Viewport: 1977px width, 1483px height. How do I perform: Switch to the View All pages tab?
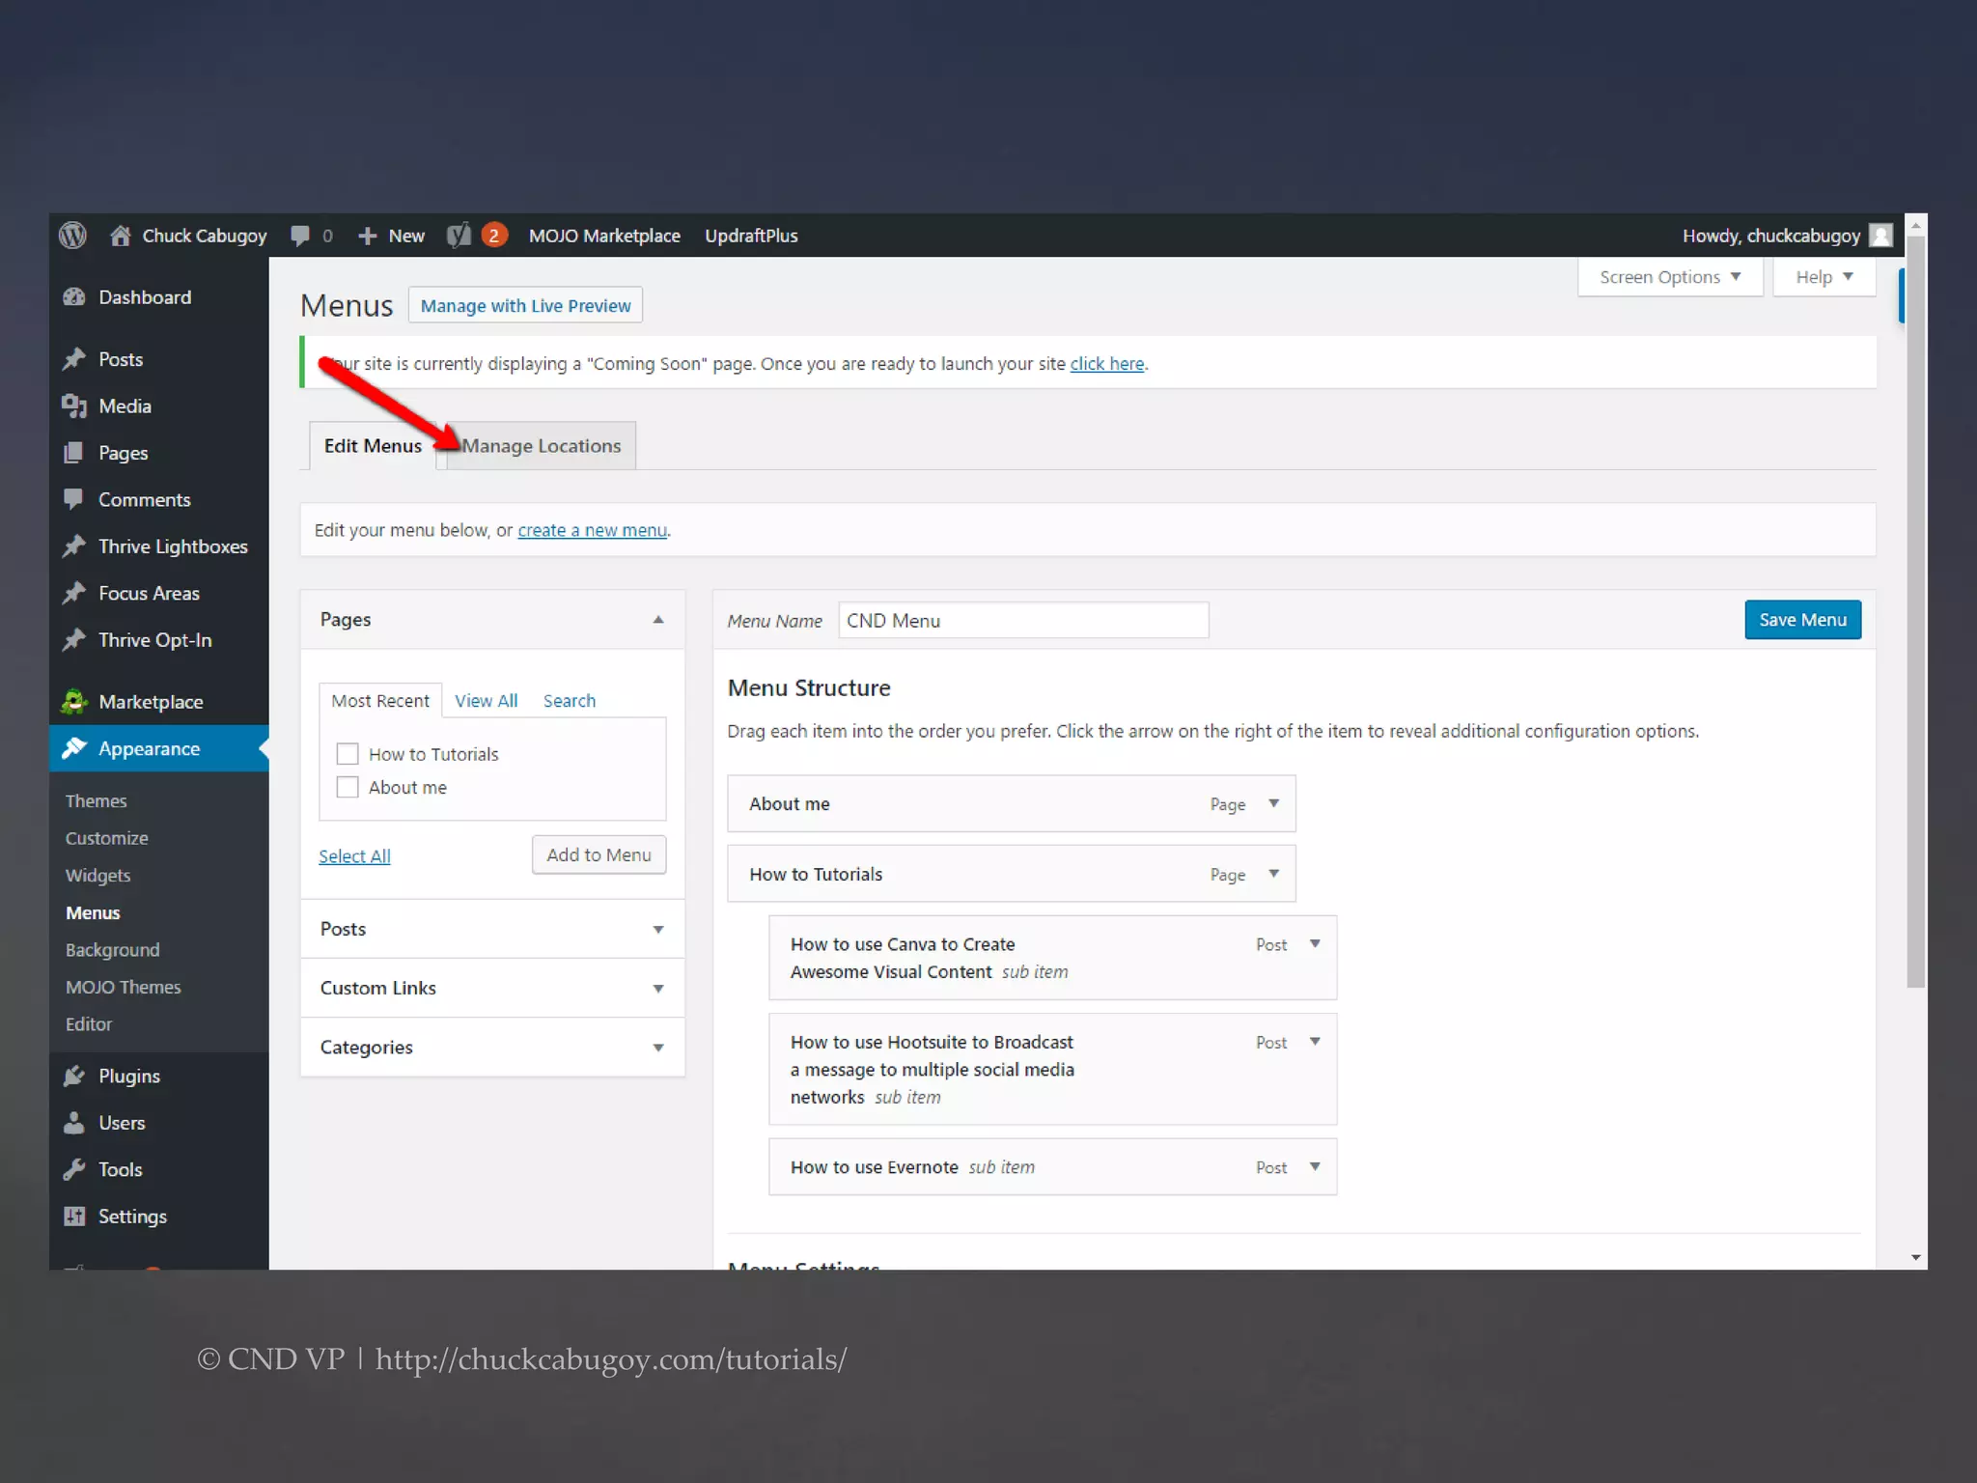[x=486, y=701]
